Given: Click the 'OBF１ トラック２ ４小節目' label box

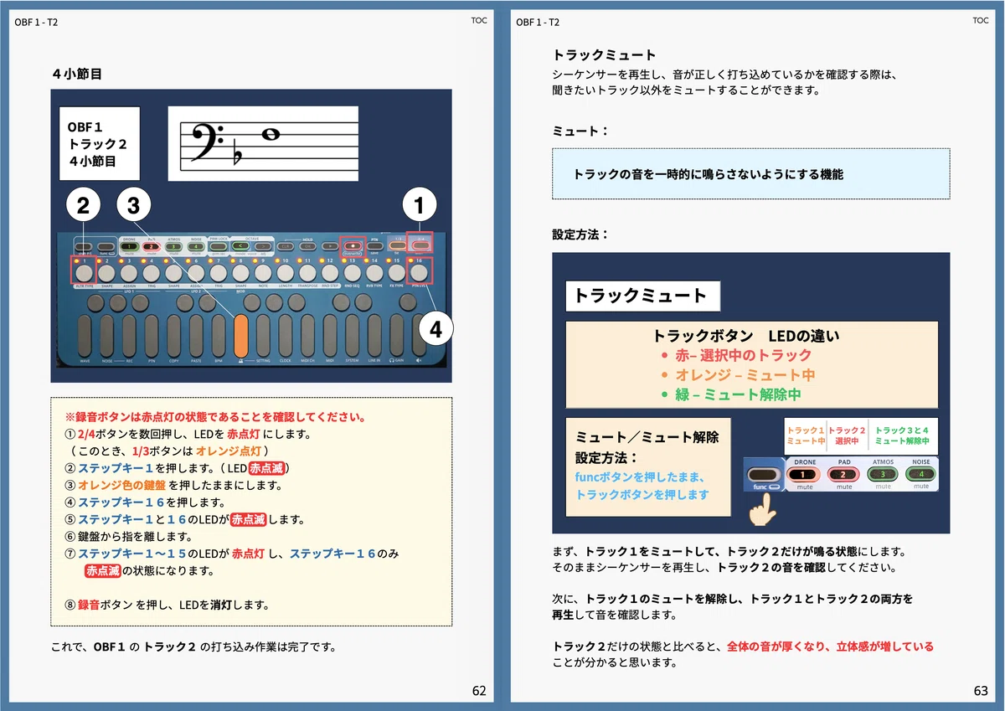Looking at the screenshot, I should click(x=100, y=143).
